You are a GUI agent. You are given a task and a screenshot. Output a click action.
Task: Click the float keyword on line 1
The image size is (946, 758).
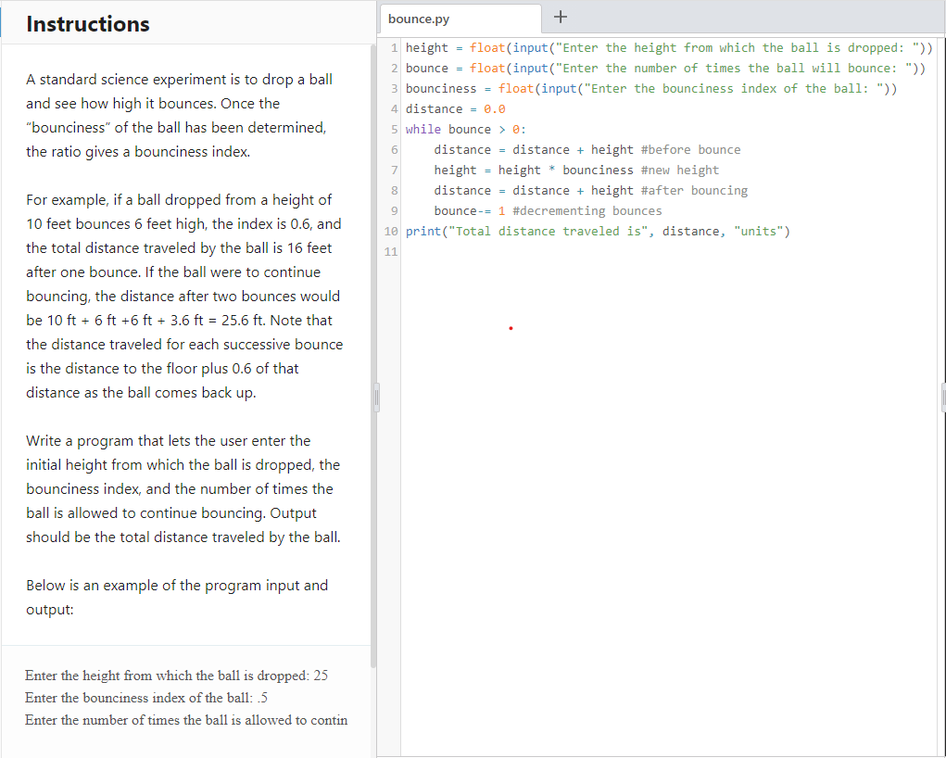(x=489, y=47)
